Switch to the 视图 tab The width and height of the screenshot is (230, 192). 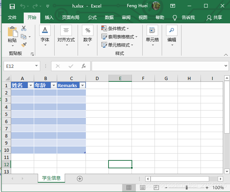tap(143, 18)
